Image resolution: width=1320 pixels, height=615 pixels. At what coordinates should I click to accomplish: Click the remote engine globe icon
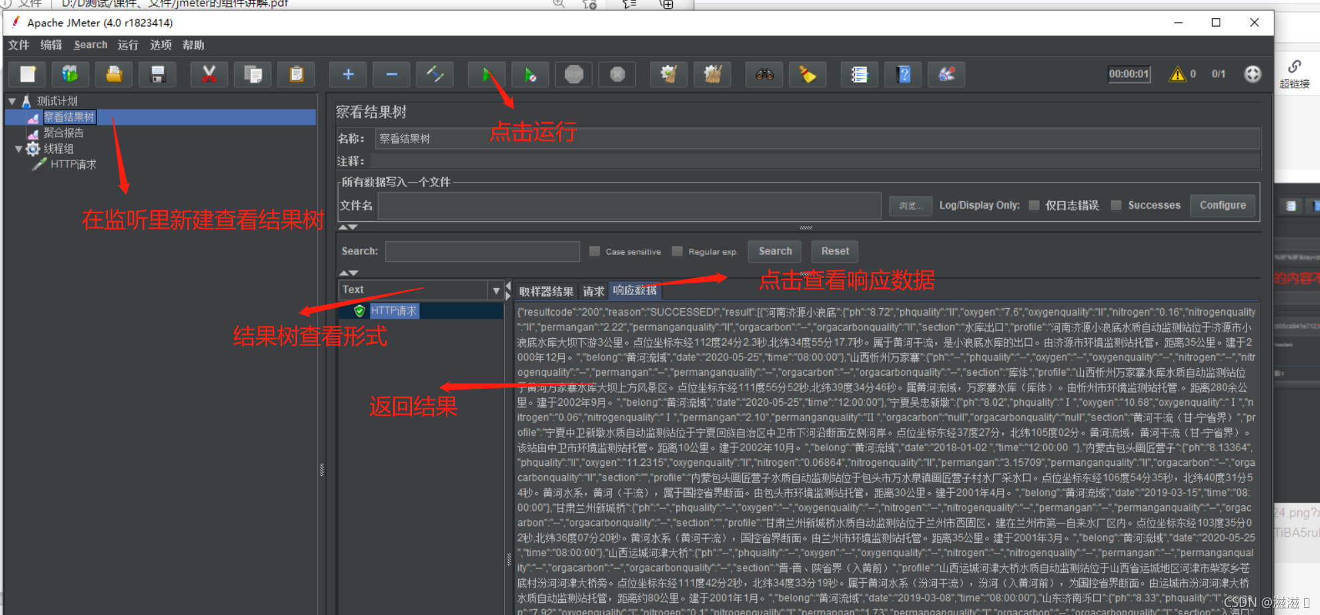tap(1252, 74)
